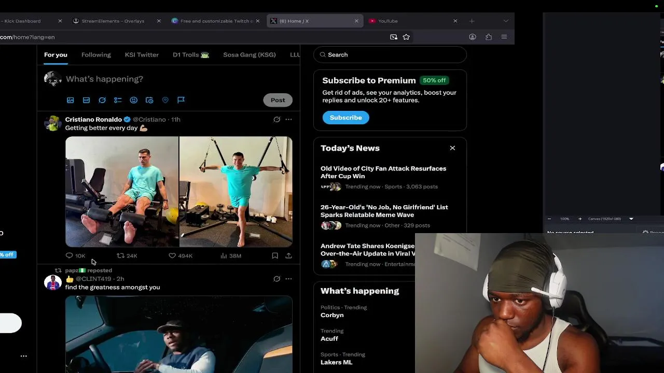Screen dimensions: 664x373
Task: Zoom out with OBS preview minus button
Action: 549,219
